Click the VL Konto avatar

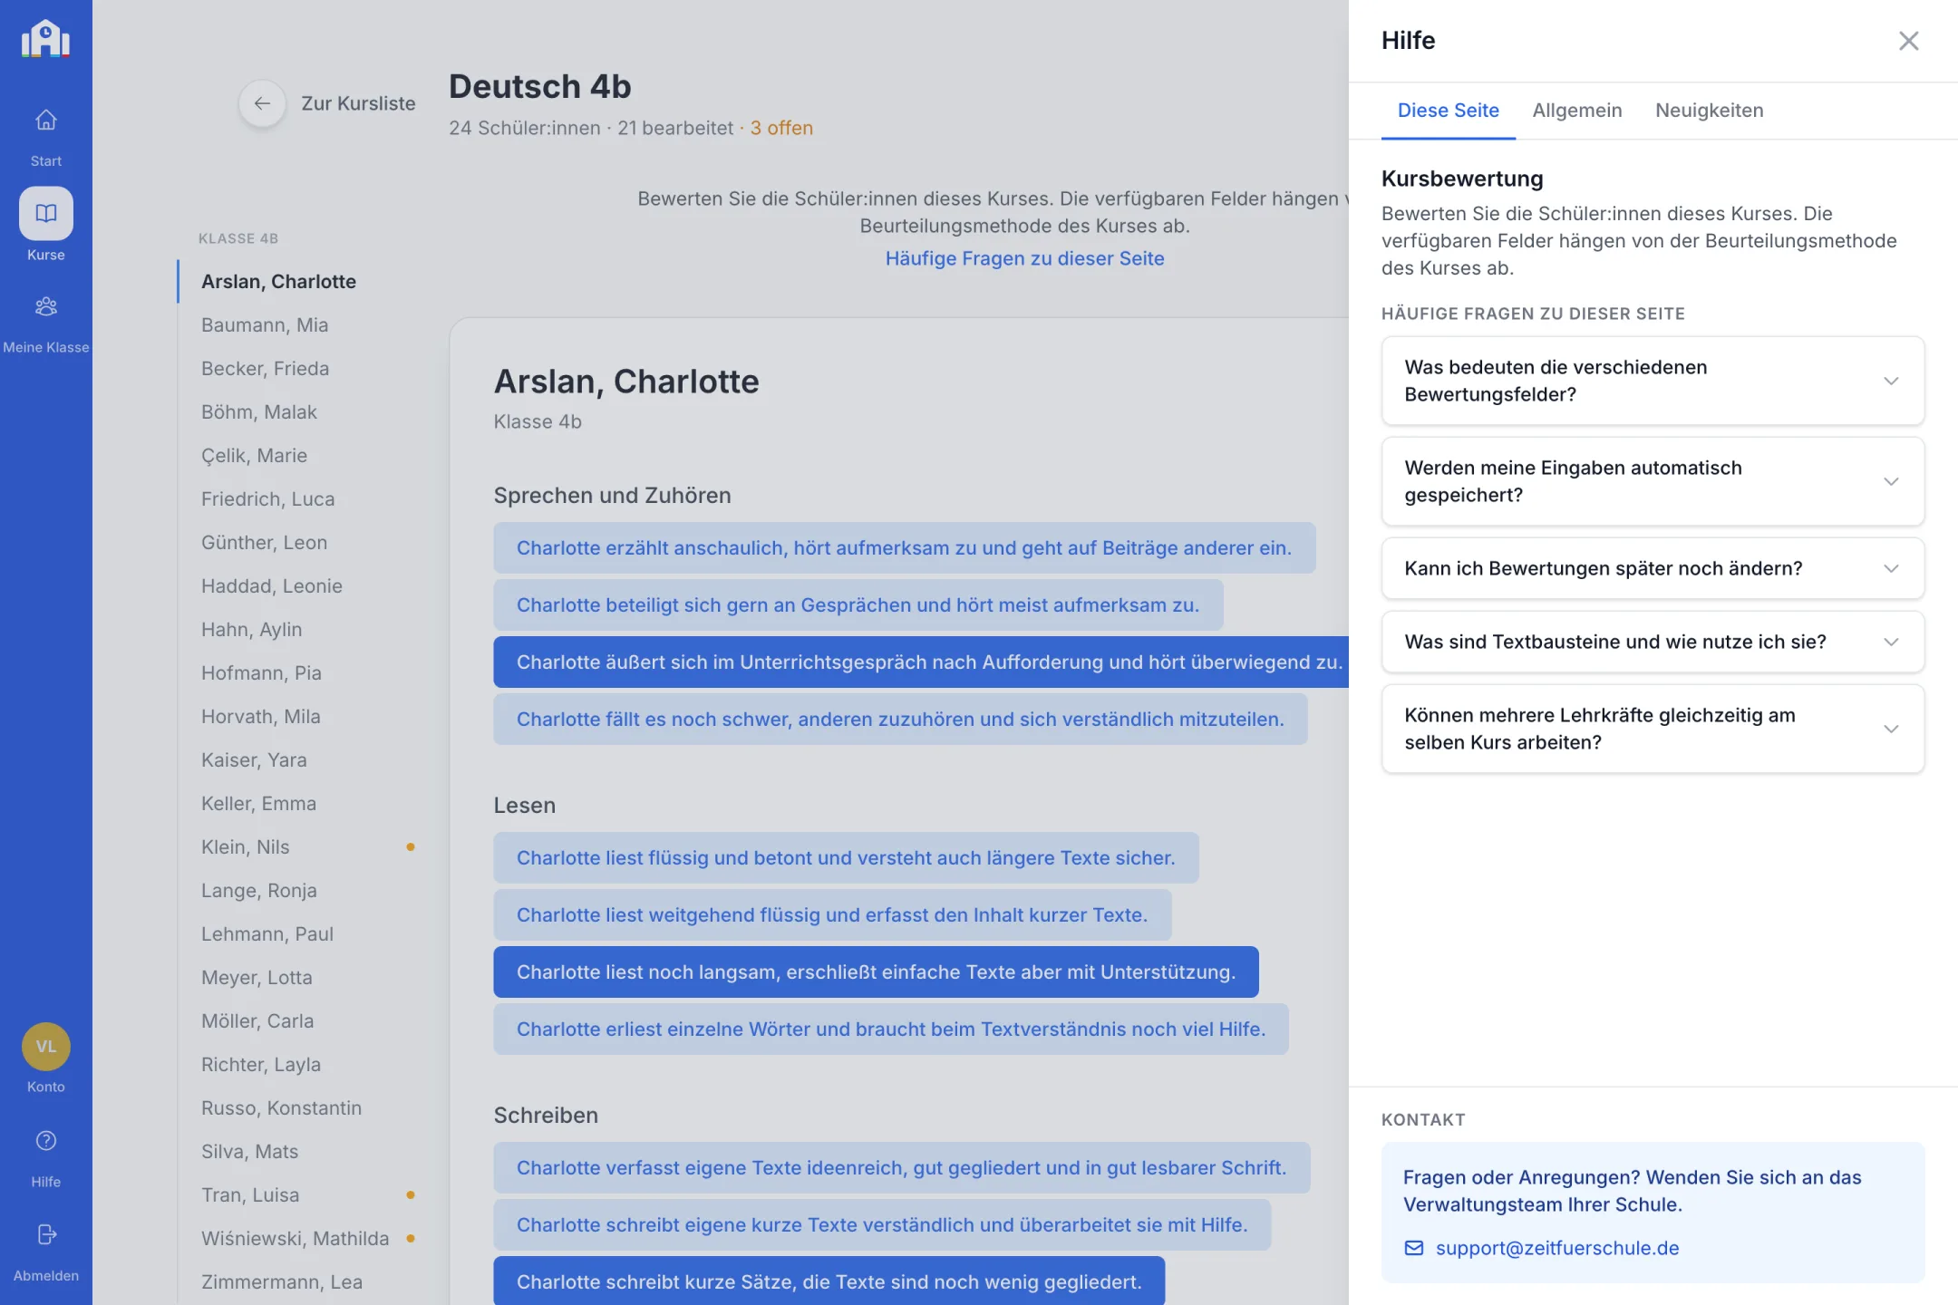[45, 1047]
